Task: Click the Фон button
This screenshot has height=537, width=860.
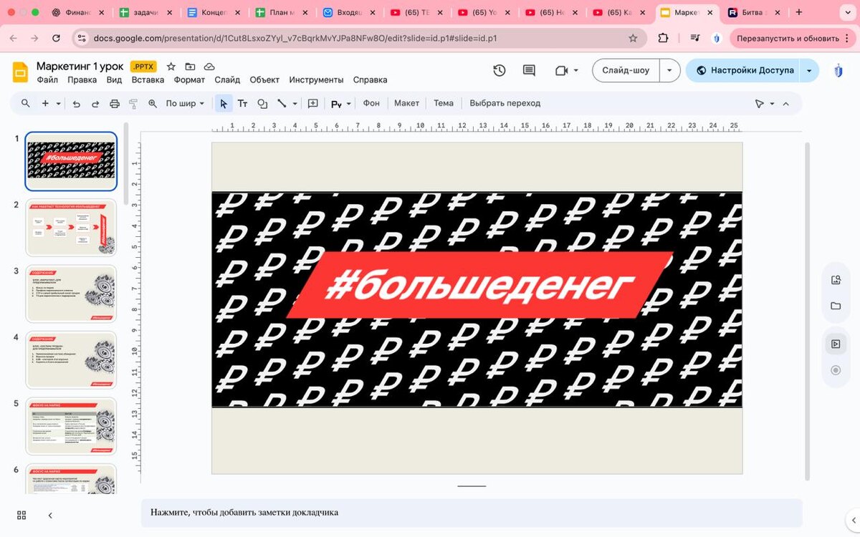Action: [x=371, y=103]
